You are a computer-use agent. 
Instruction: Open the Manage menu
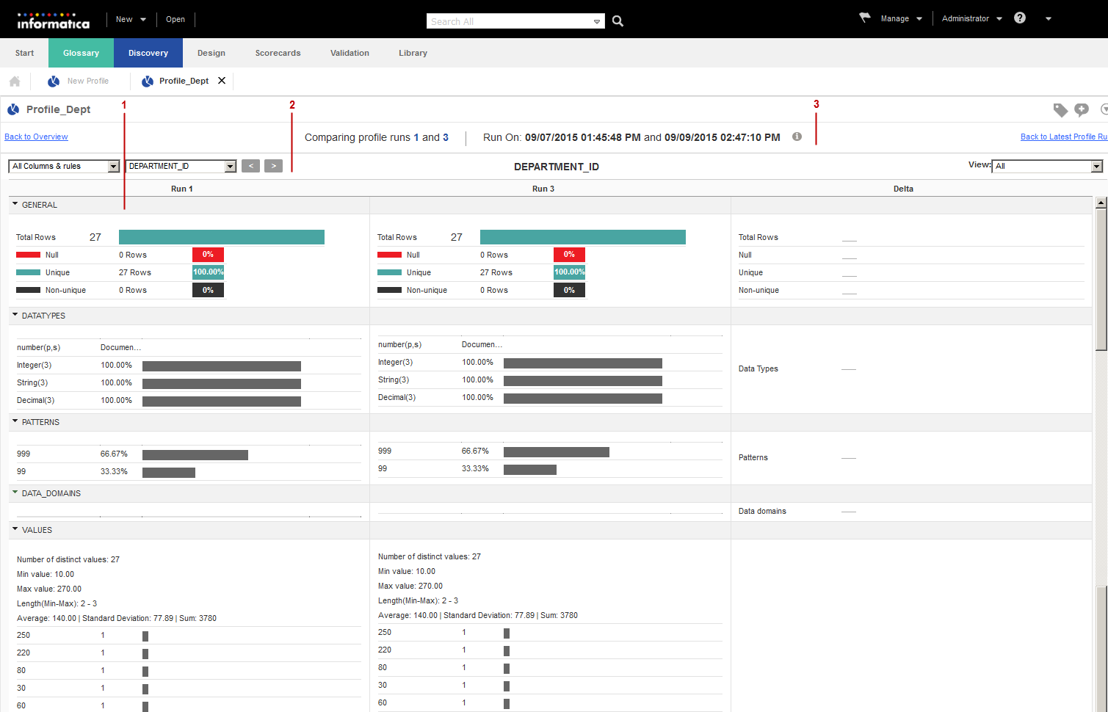(900, 19)
